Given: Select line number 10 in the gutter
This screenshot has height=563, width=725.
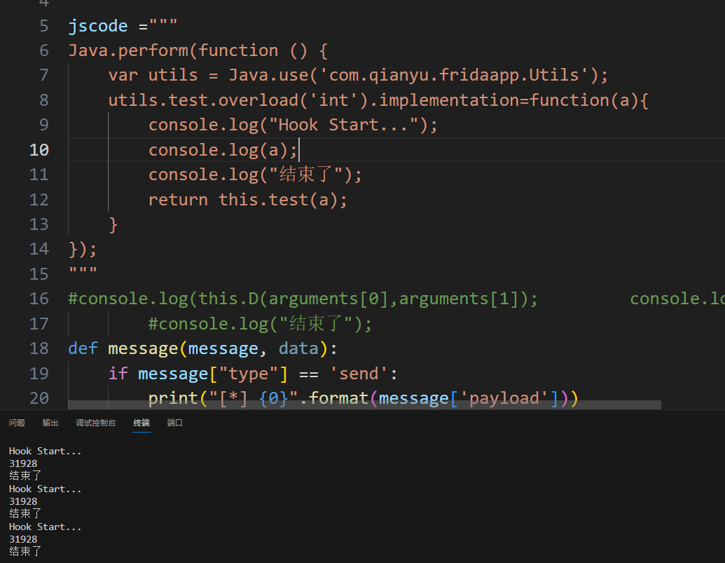Looking at the screenshot, I should point(39,150).
